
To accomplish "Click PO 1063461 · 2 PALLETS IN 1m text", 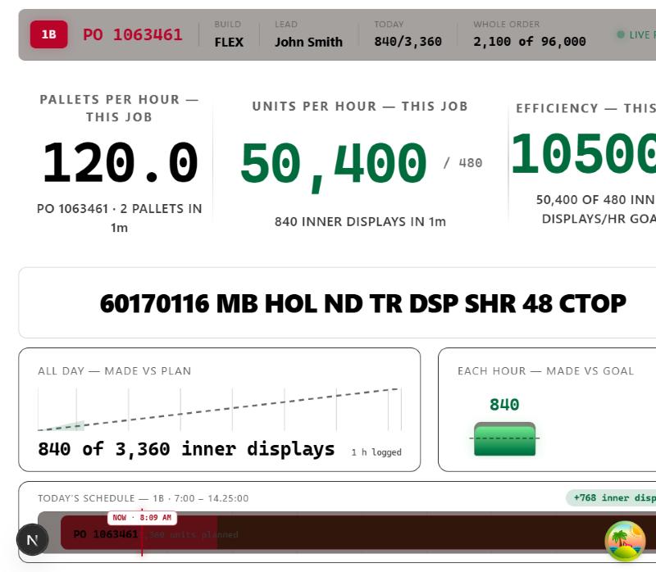I will 119,218.
